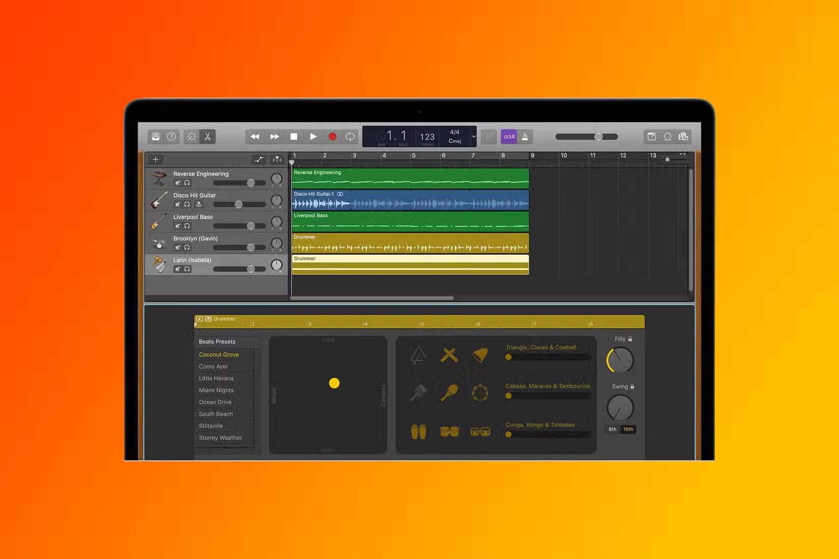Mute the Disco Hit Guitar track
The height and width of the screenshot is (559, 839).
pyautogui.click(x=177, y=204)
